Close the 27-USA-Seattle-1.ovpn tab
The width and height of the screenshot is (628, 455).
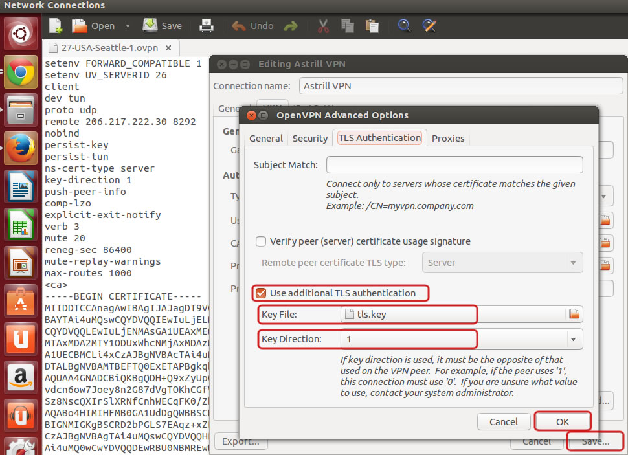coord(168,48)
